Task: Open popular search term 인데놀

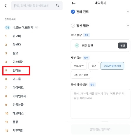Action: click(16, 70)
